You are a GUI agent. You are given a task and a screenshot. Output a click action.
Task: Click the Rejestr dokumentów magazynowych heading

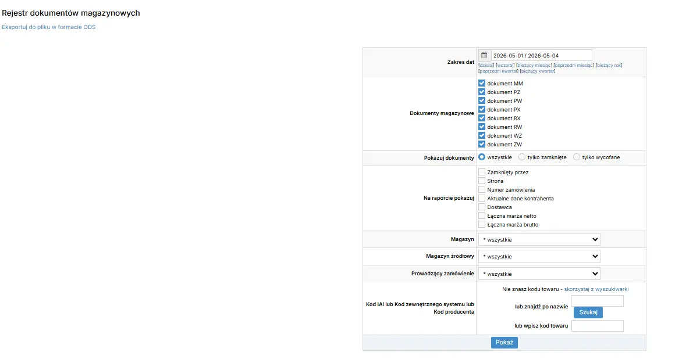coord(71,13)
